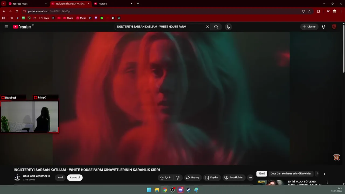Bookmark this page with the star
345x194 pixels.
coord(309,11)
